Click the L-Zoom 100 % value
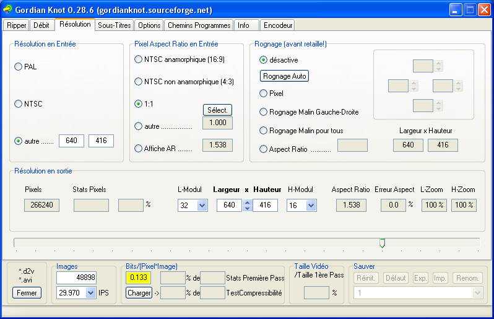Viewport: 494px width, 319px height. tap(434, 205)
